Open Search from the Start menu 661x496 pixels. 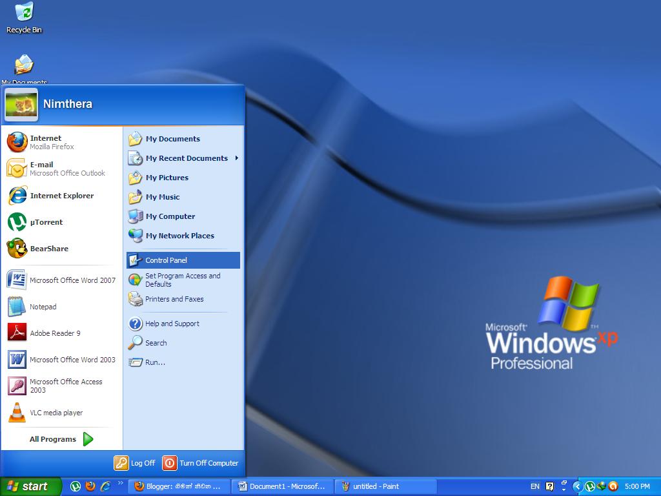[x=183, y=343]
